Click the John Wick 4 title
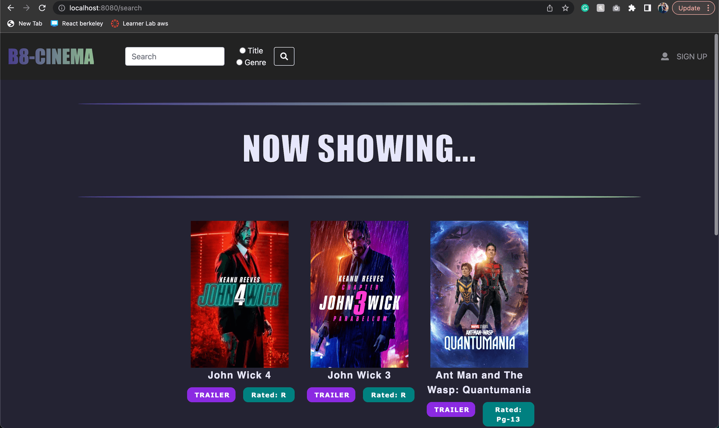 click(239, 375)
